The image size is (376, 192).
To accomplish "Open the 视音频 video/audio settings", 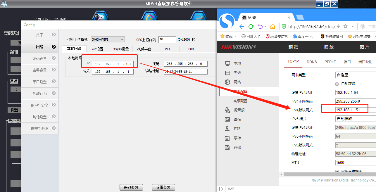I will 239,110.
